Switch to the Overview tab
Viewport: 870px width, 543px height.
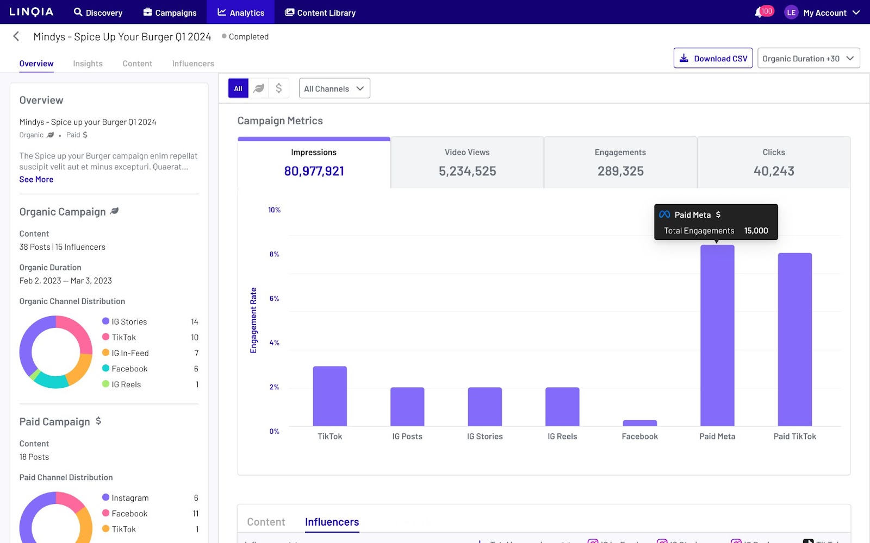[x=36, y=64]
